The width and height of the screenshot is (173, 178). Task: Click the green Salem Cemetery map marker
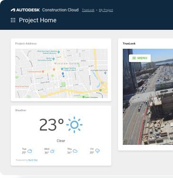pyautogui.click(x=83, y=97)
